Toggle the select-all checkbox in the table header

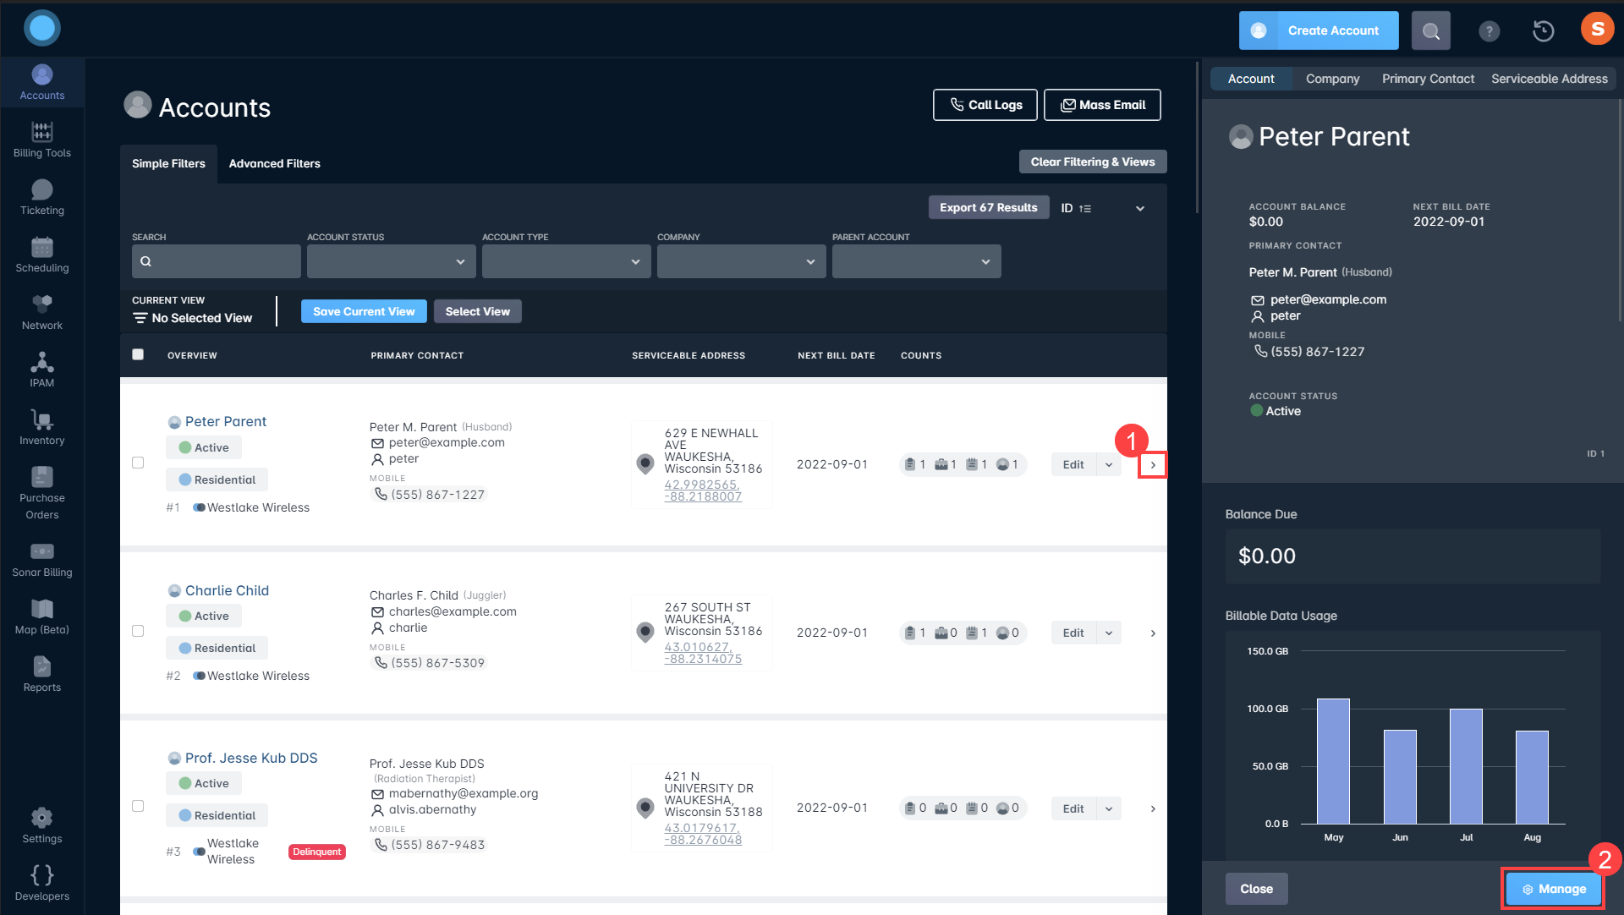[138, 354]
